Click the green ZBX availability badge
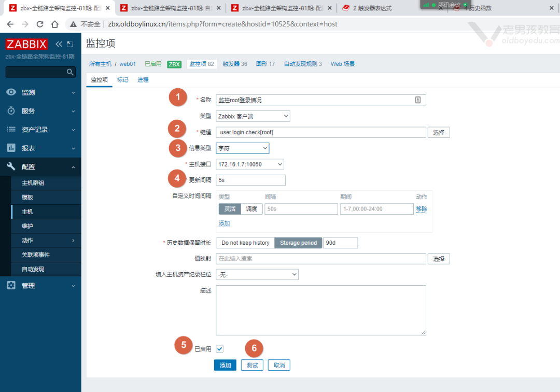 (x=174, y=64)
